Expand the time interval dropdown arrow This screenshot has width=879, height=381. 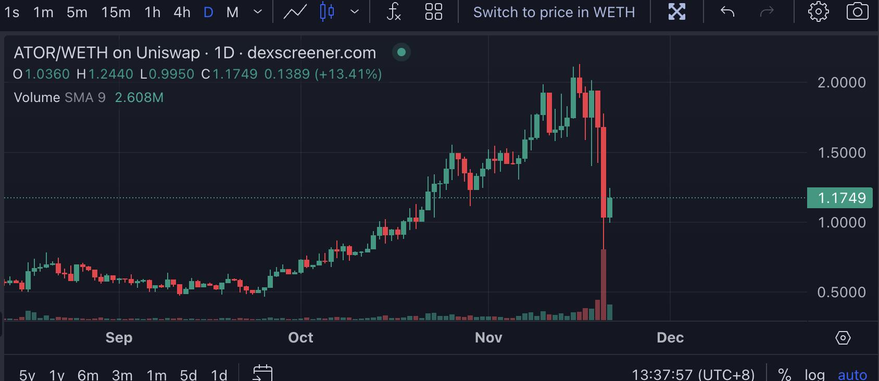[258, 12]
